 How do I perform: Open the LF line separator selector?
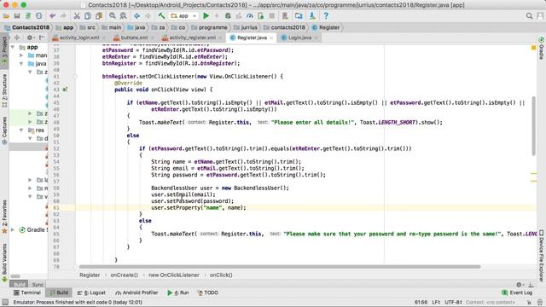436,303
